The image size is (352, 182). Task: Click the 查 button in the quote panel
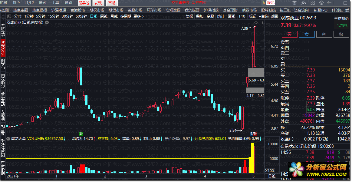[324, 34]
